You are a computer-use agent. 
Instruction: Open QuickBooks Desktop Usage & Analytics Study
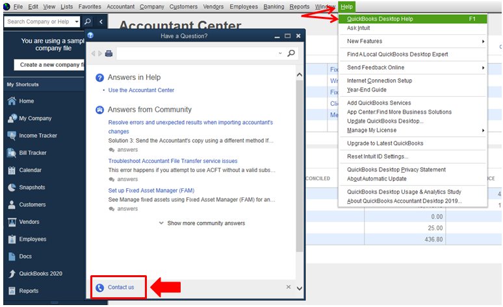[x=404, y=192]
